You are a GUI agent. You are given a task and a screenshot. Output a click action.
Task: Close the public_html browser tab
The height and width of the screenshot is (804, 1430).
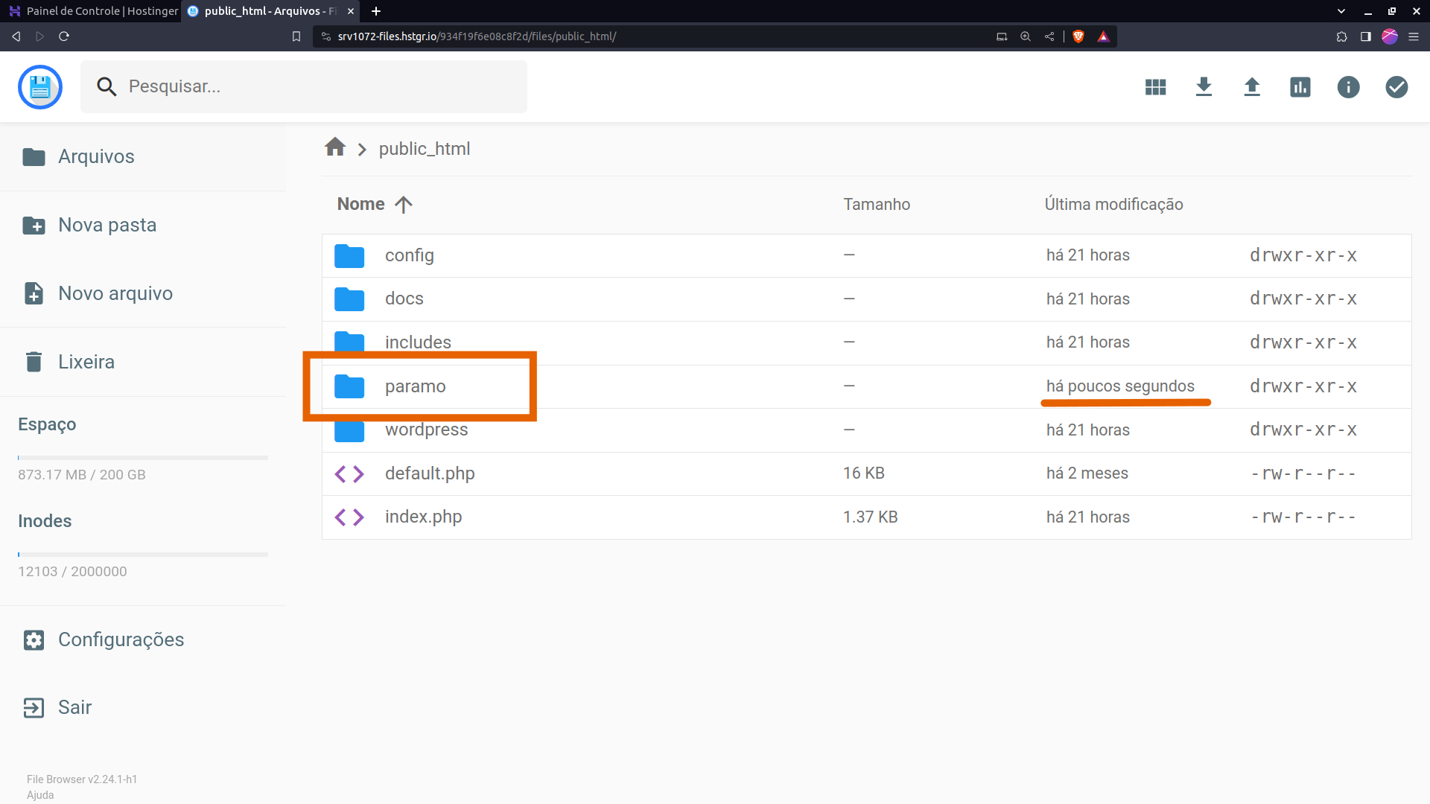(x=351, y=11)
